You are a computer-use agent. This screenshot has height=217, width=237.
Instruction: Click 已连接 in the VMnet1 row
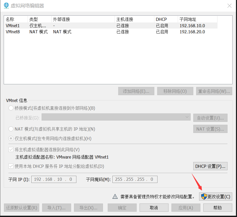click(122, 26)
